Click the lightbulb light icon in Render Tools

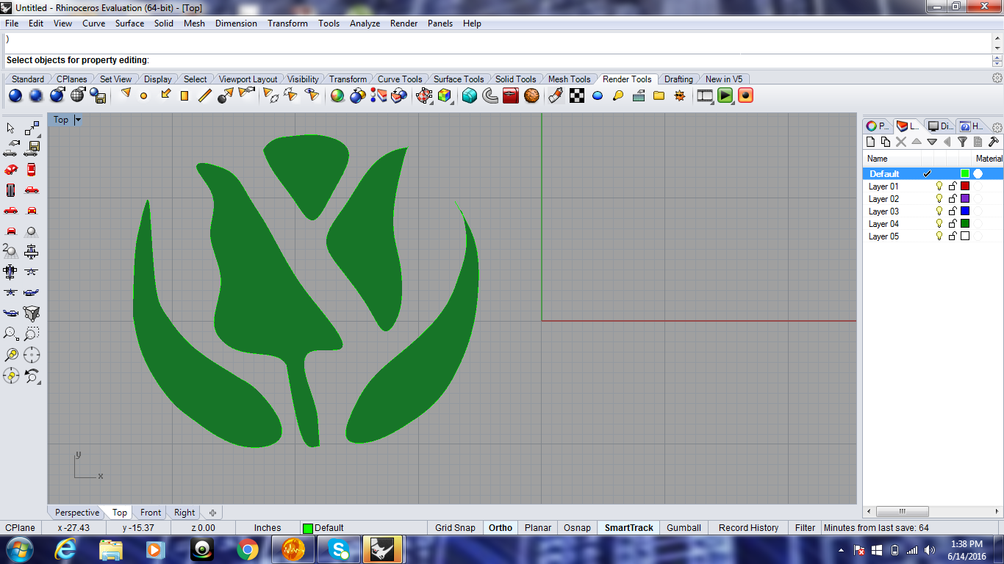coord(618,95)
